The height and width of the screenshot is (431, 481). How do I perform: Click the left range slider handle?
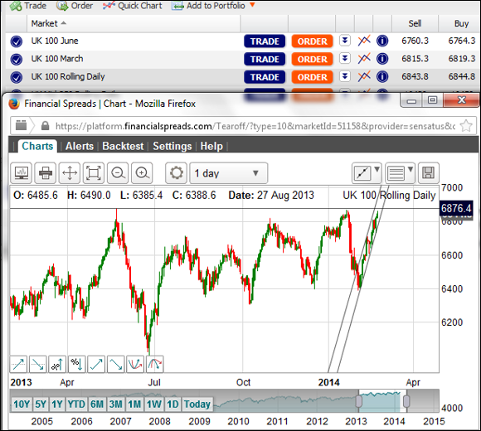pos(358,401)
